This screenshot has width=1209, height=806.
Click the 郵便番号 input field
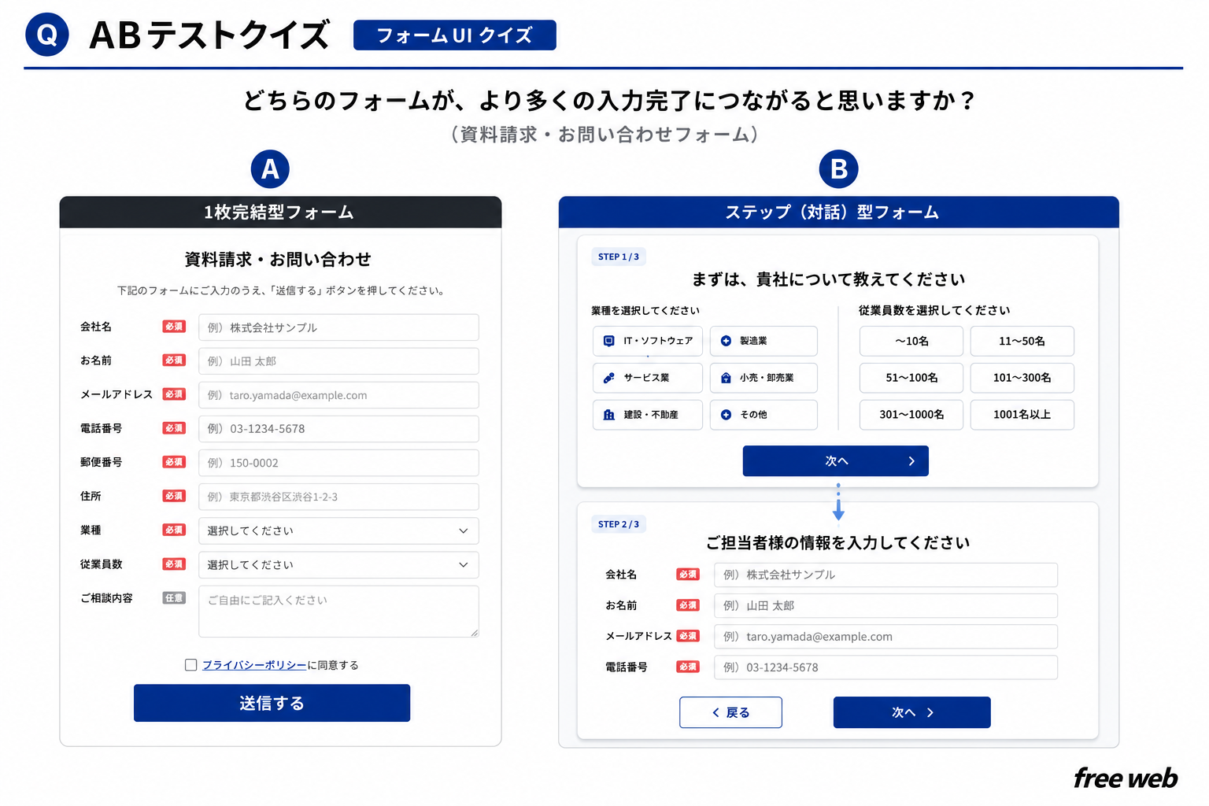[338, 463]
